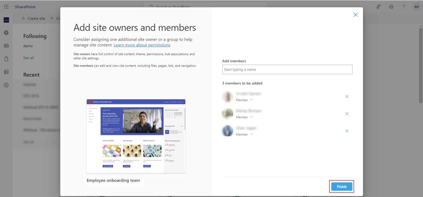Click the Create plus circle icon
Screen dimensions: 423x197
pos(6,85)
